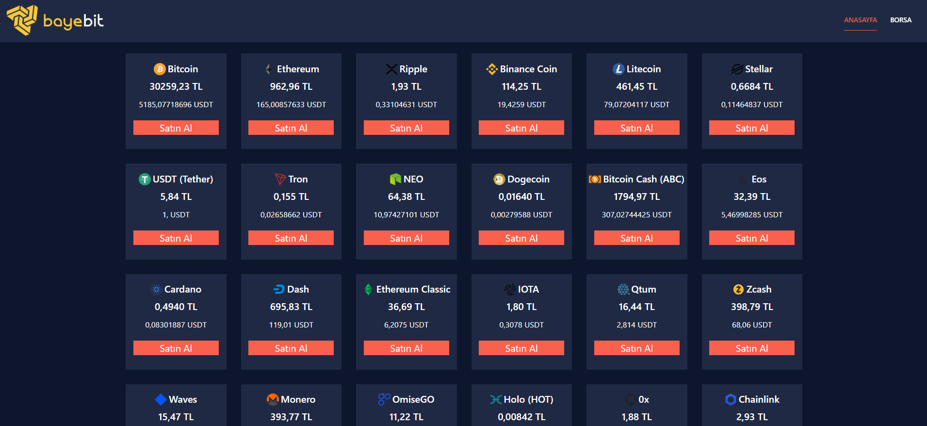The image size is (927, 426).
Task: Buy Cardano with Satın Al
Action: pyautogui.click(x=176, y=348)
